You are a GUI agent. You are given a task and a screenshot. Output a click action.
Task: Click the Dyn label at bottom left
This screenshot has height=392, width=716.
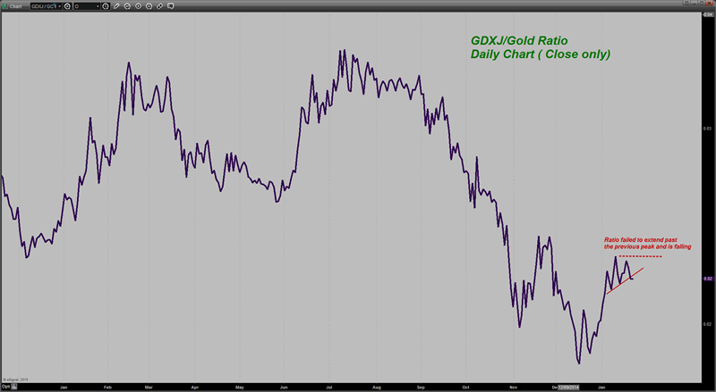coord(5,387)
